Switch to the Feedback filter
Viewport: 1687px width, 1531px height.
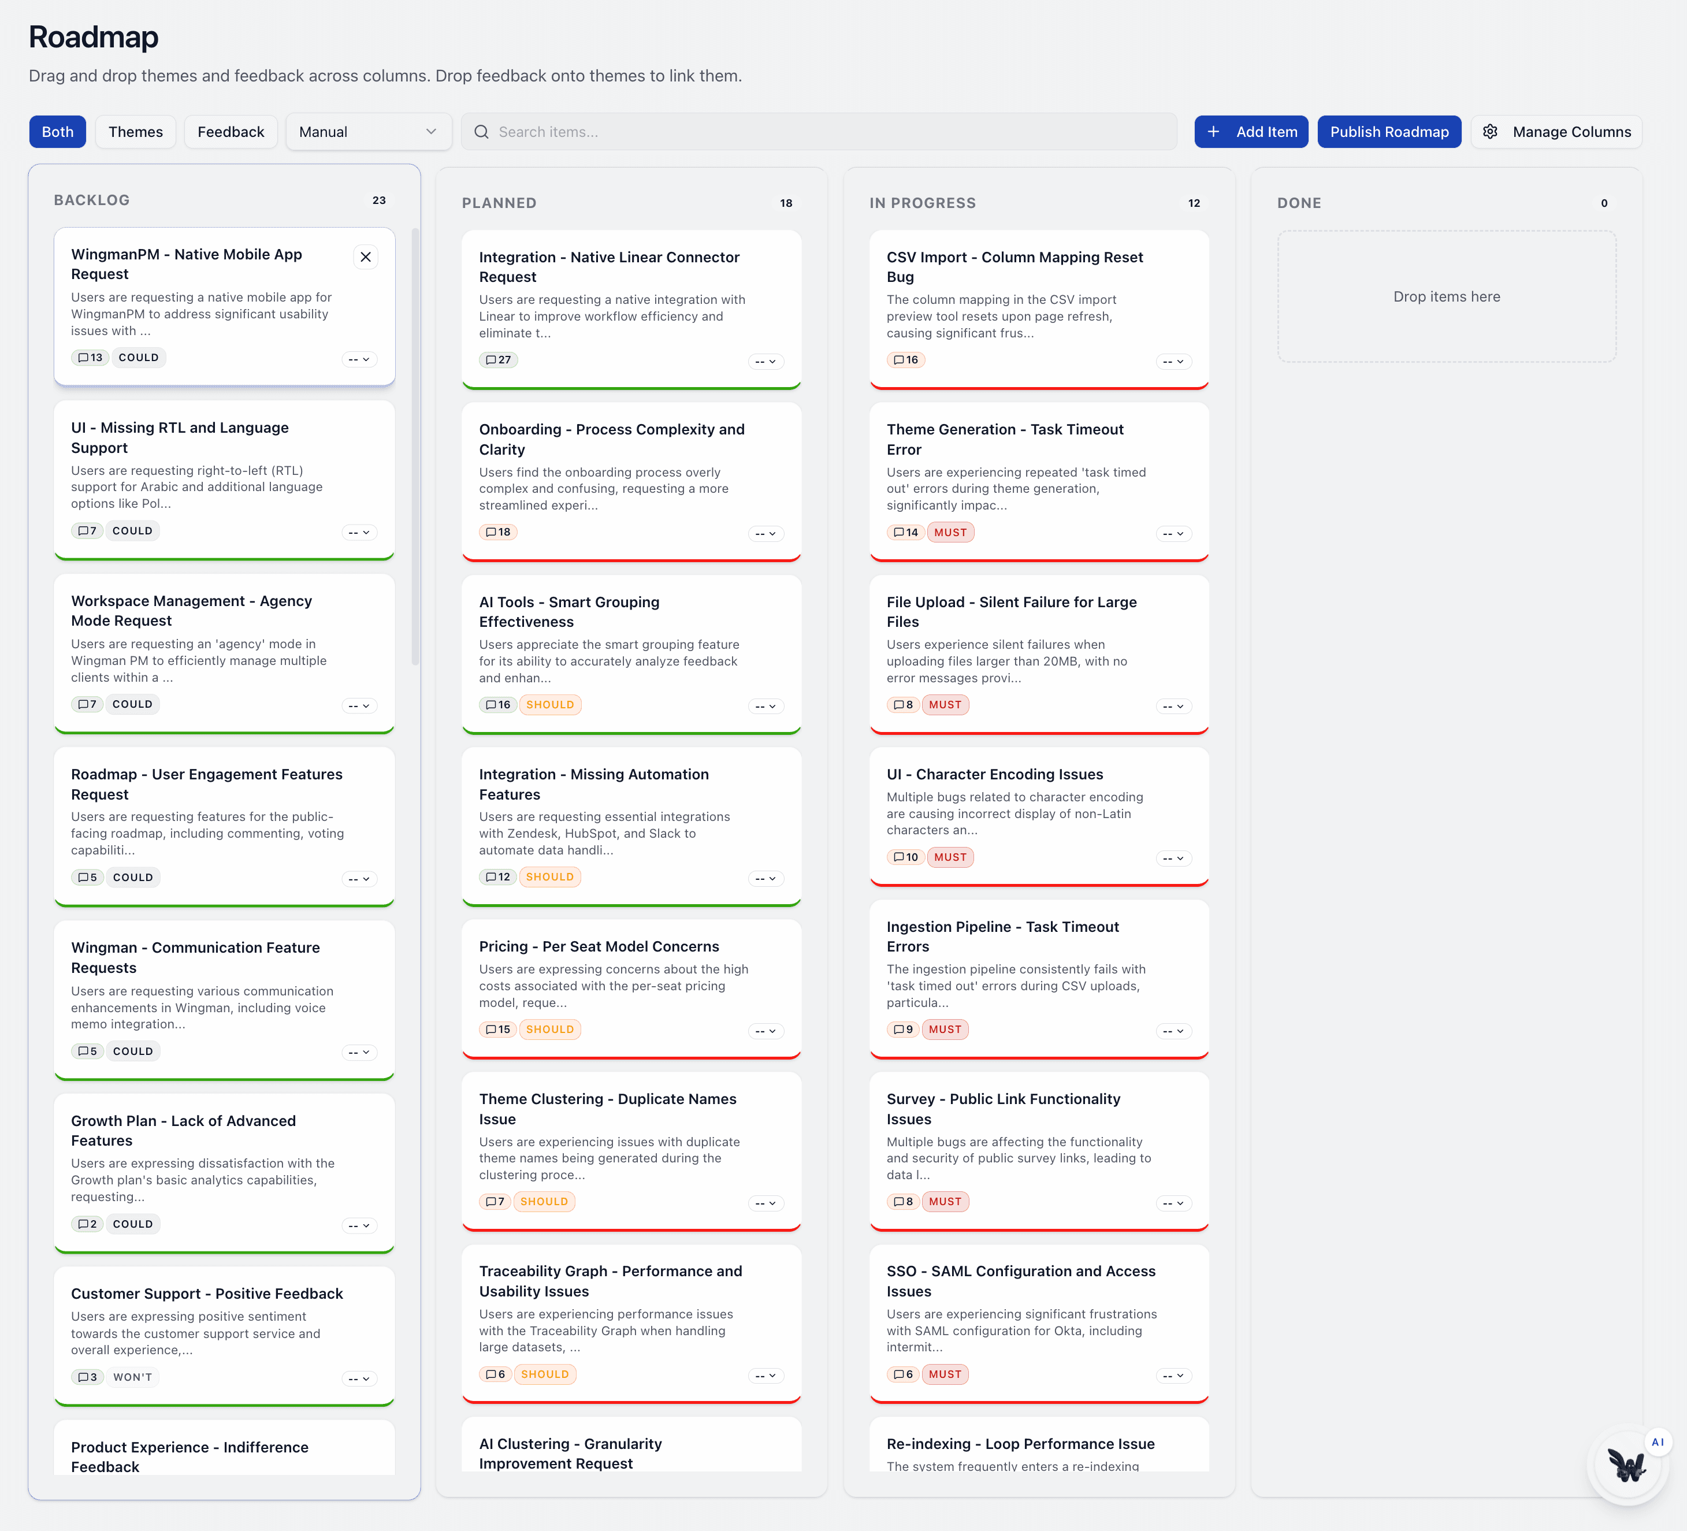231,132
